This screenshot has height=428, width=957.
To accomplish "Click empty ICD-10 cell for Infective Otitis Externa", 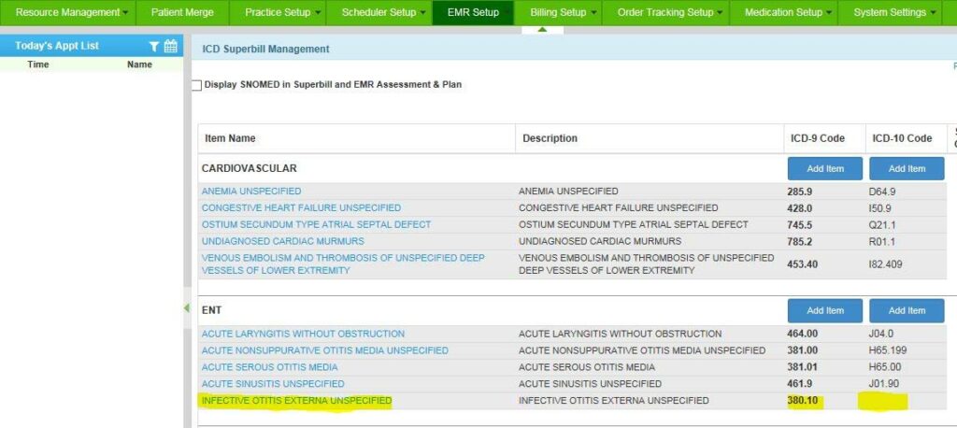I will [883, 401].
